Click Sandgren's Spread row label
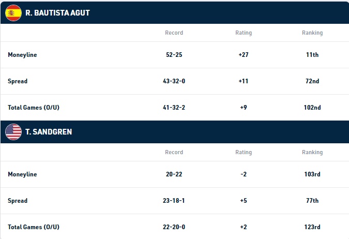 click(x=18, y=201)
